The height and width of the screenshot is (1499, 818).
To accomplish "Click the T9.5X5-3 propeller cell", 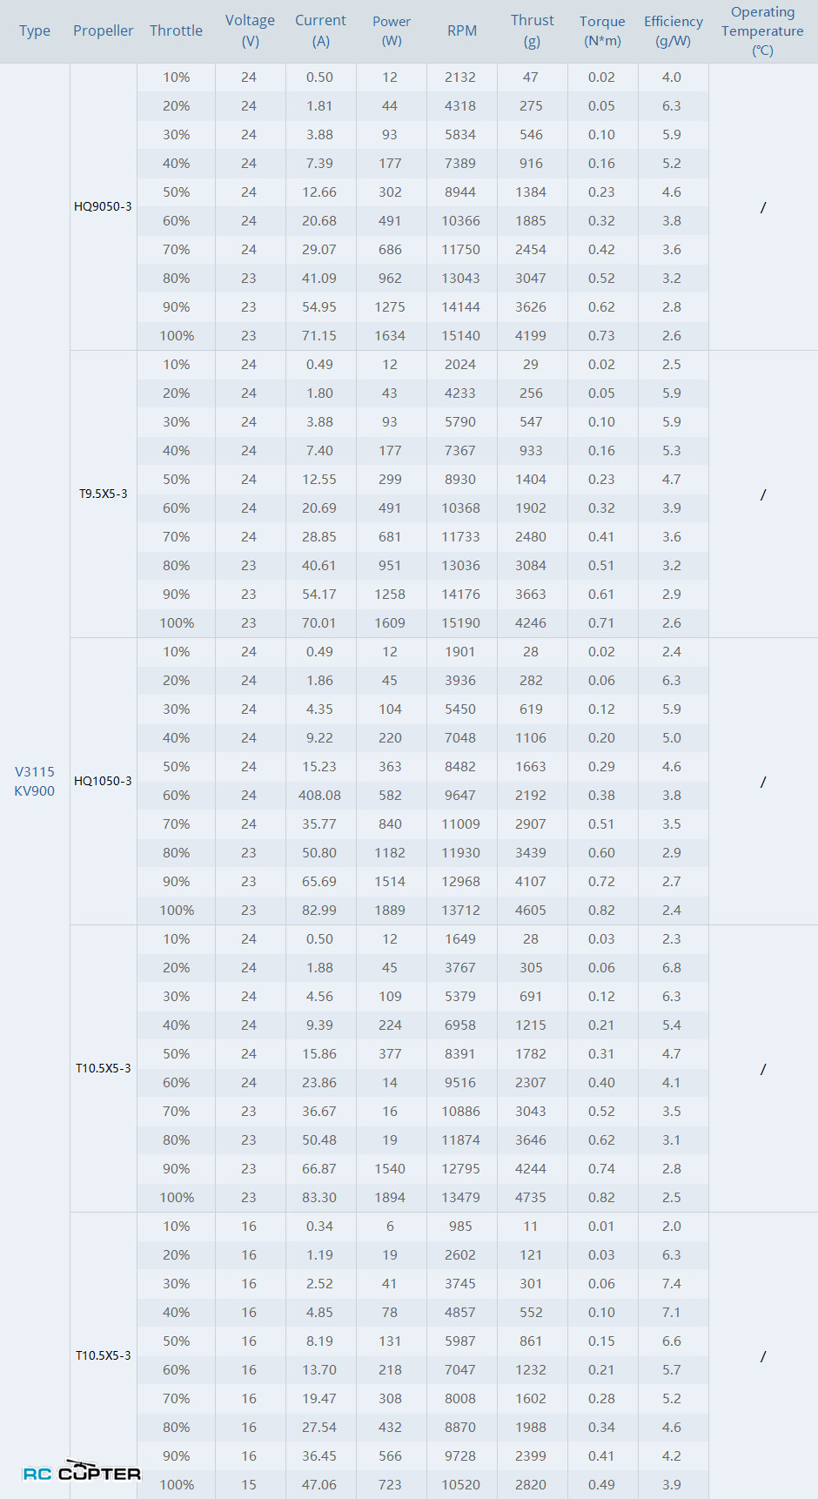I will point(103,494).
